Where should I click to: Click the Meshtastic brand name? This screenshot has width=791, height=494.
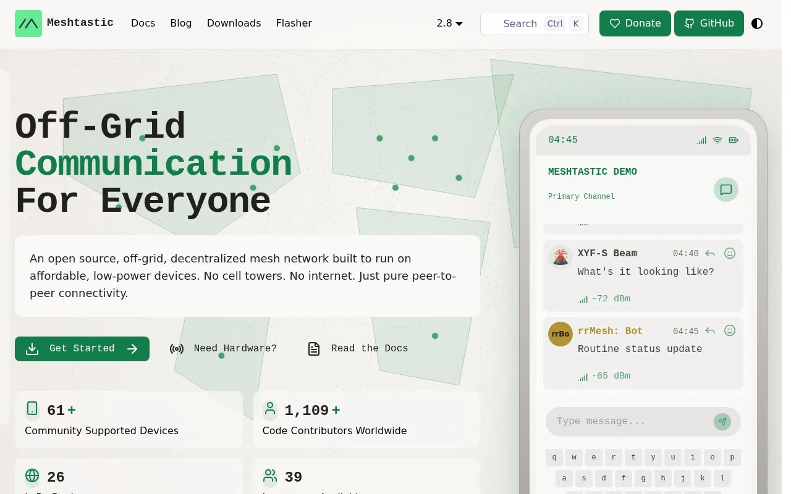(80, 23)
